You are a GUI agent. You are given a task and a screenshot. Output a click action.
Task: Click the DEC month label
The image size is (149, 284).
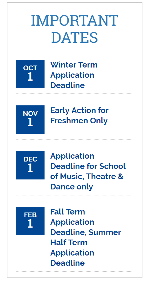click(x=30, y=159)
